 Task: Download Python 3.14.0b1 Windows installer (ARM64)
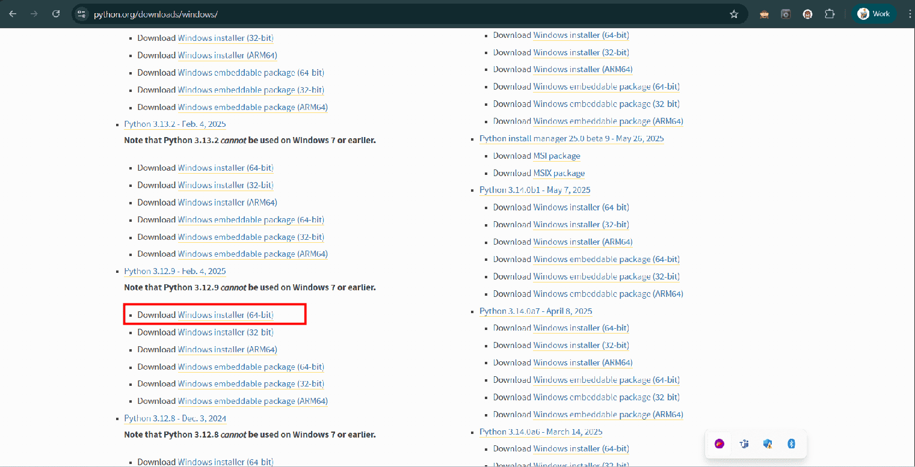(x=583, y=242)
